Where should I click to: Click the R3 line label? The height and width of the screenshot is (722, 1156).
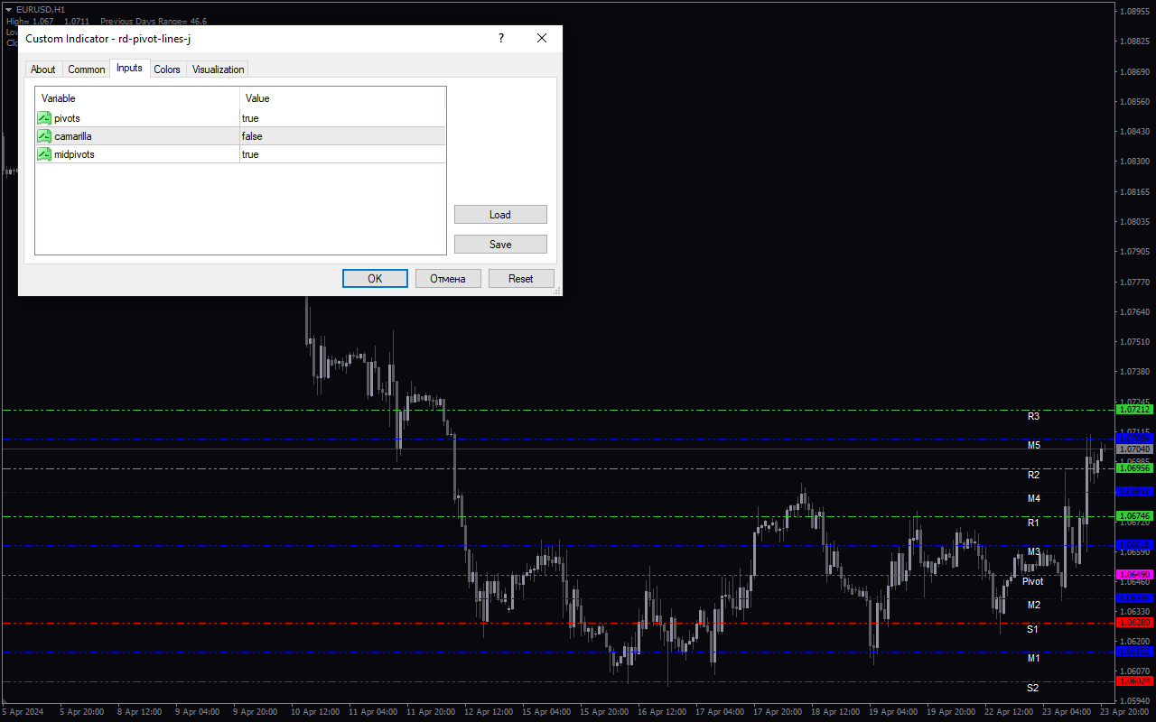[x=1033, y=416]
